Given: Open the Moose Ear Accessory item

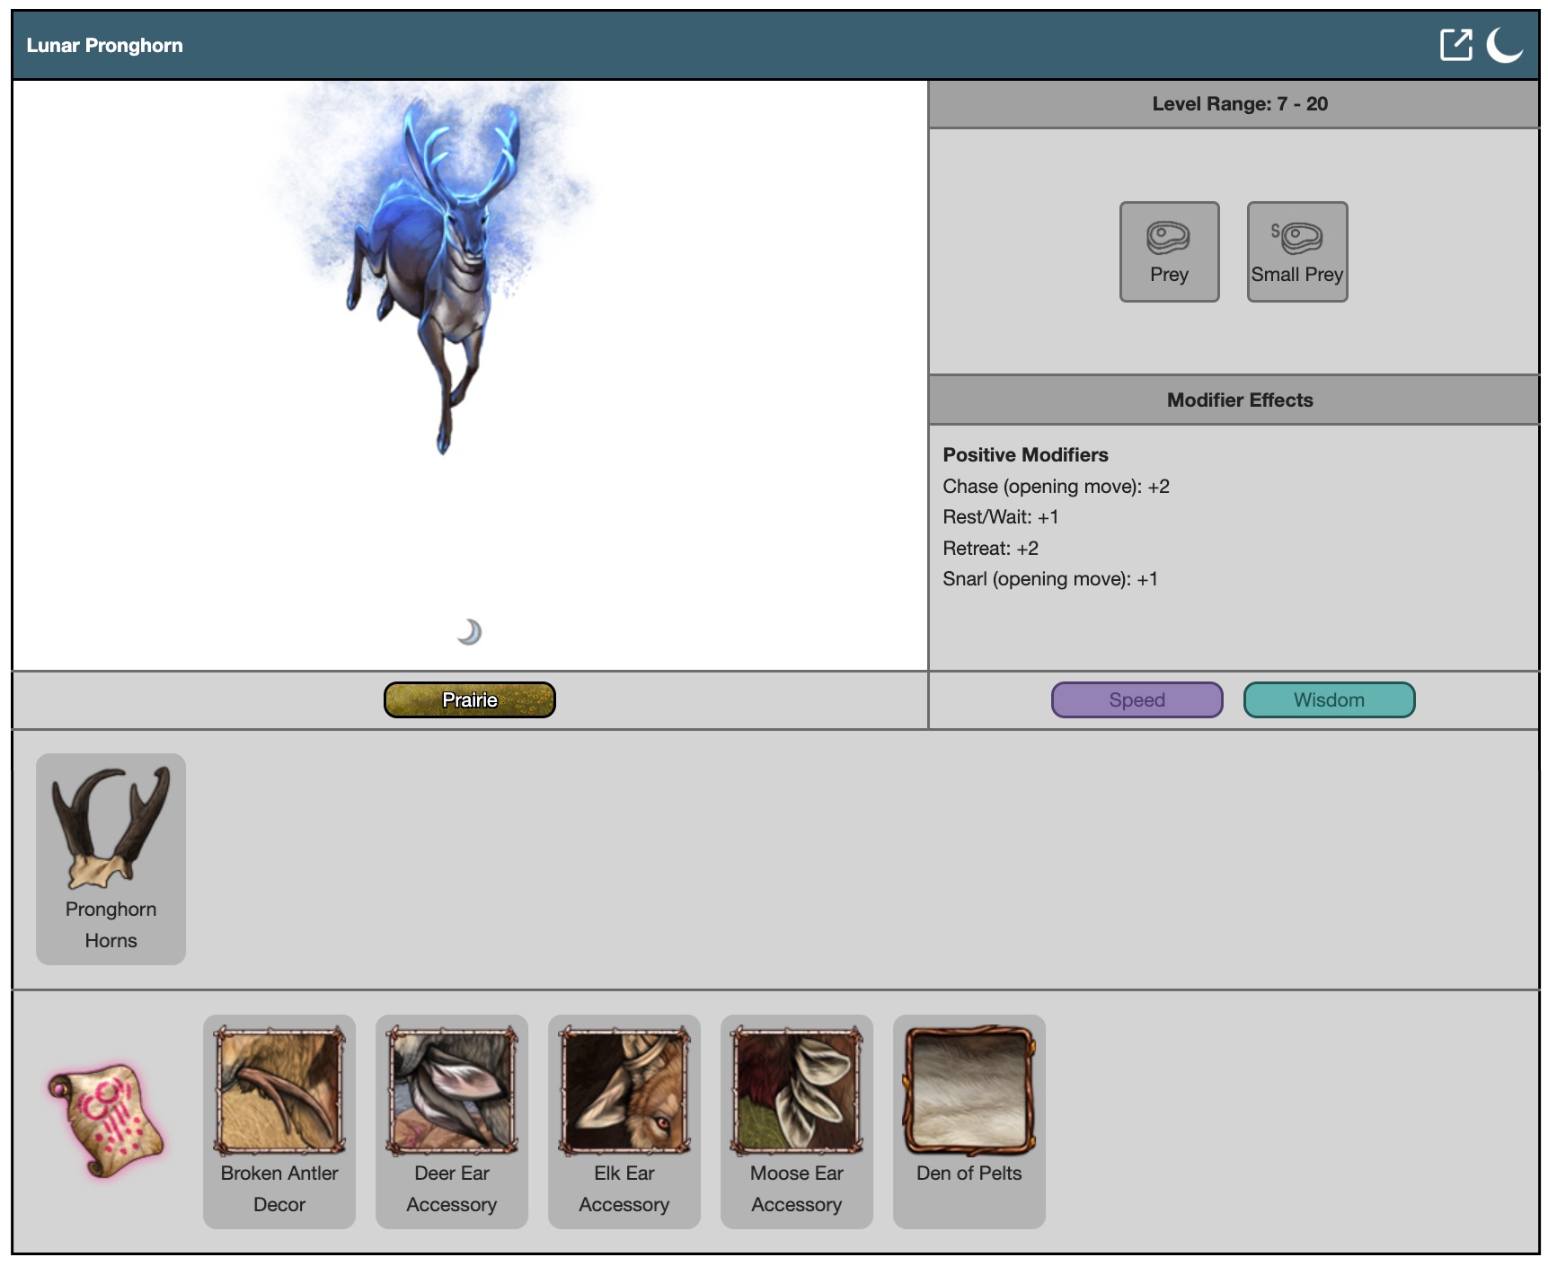Looking at the screenshot, I should [796, 1120].
